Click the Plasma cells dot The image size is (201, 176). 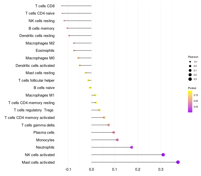(114, 133)
